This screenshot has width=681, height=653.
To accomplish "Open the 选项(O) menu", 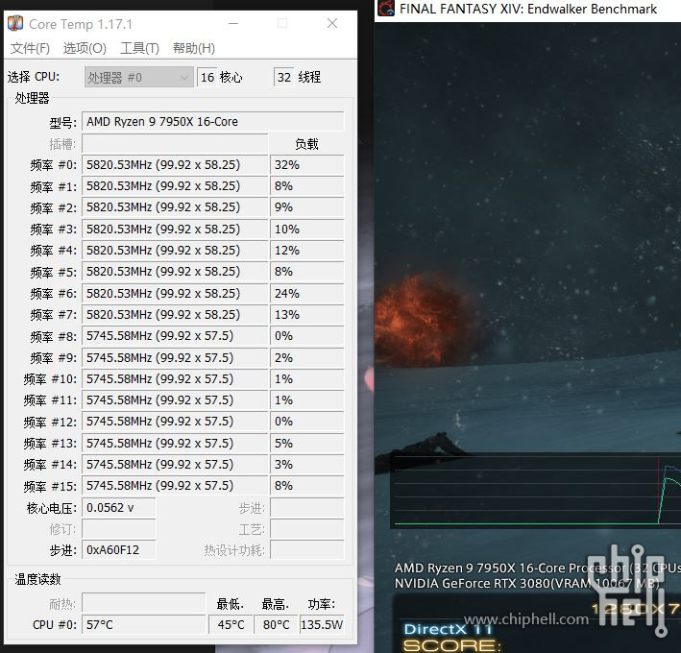I will point(85,48).
